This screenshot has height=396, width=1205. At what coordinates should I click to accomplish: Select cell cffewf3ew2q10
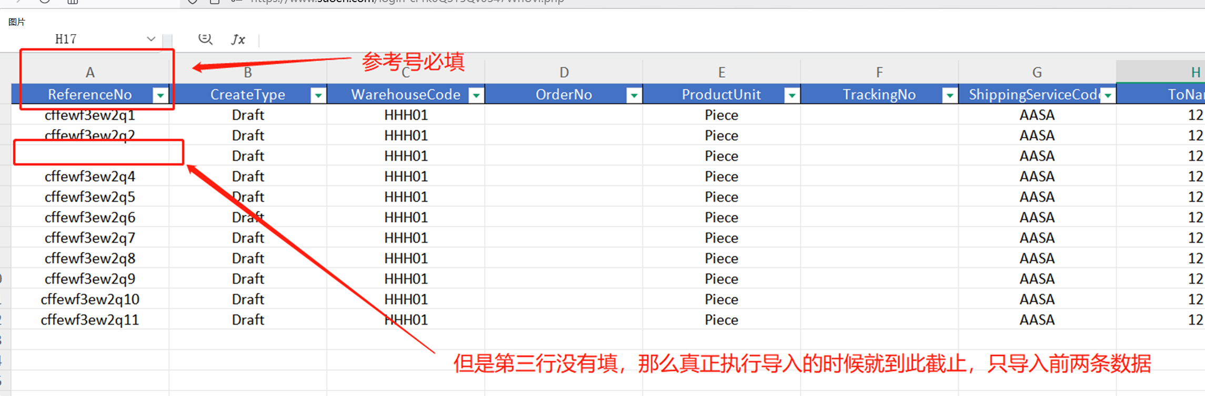point(90,299)
